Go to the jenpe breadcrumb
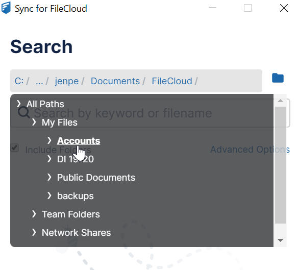This screenshot has height=270, width=298. click(67, 81)
